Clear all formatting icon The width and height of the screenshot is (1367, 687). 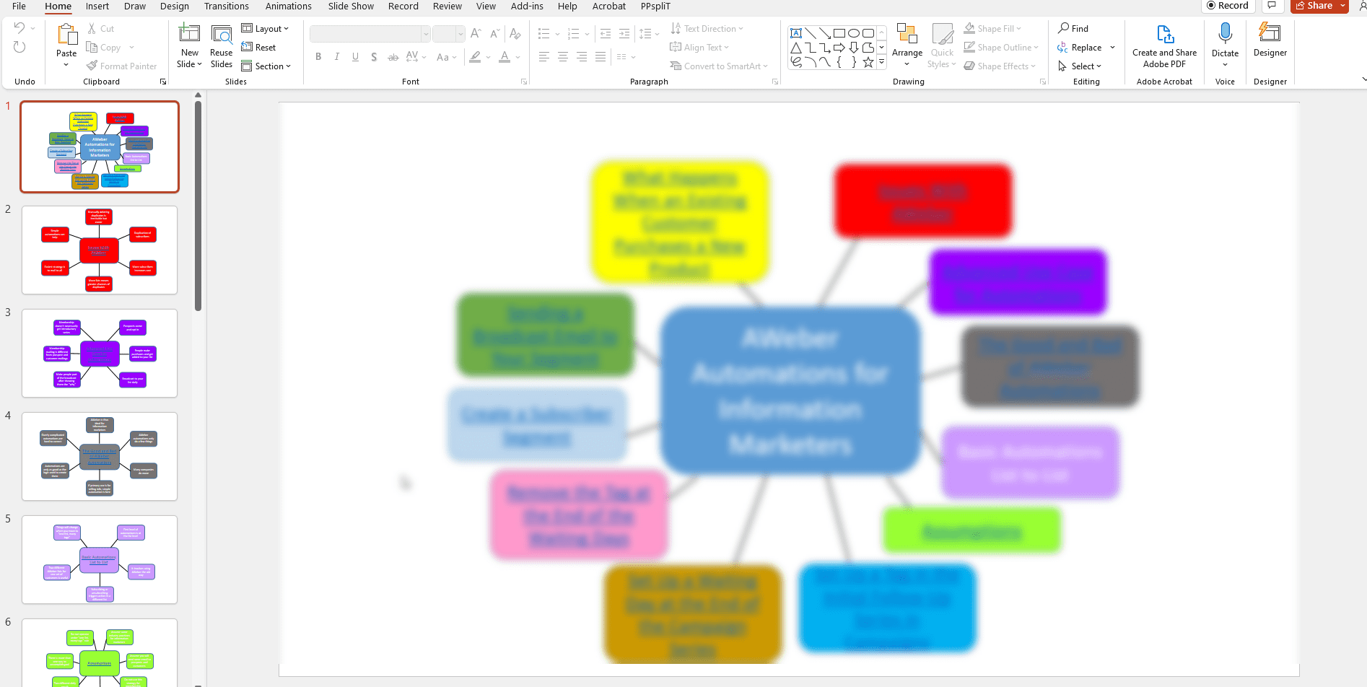pyautogui.click(x=515, y=34)
